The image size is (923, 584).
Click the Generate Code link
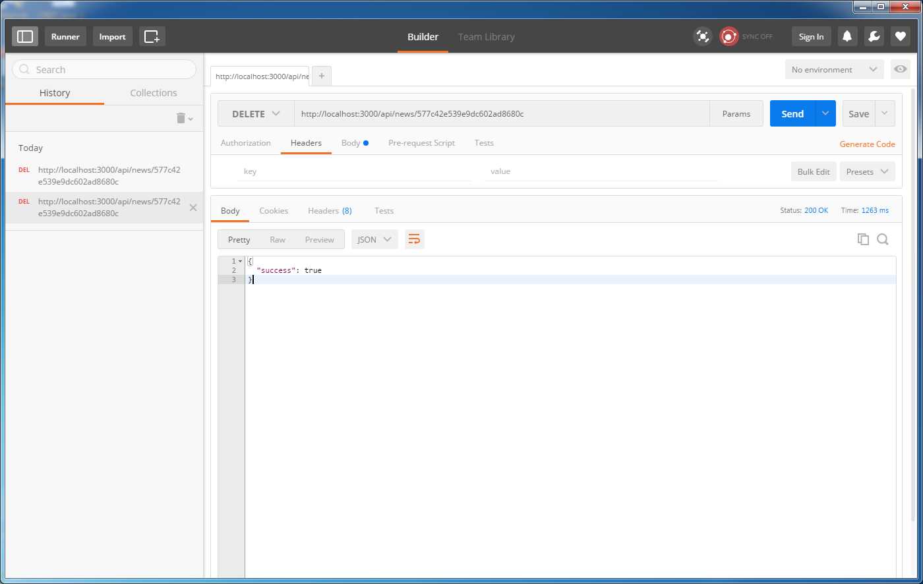pyautogui.click(x=867, y=144)
